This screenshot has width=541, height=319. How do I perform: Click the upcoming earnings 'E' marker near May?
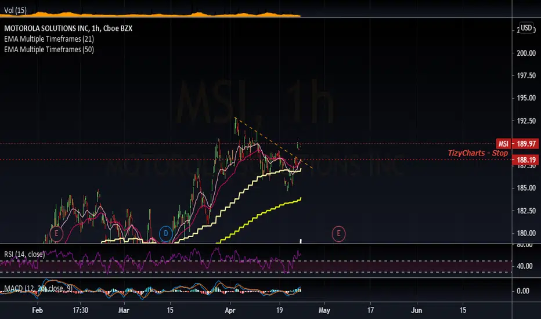coord(338,234)
